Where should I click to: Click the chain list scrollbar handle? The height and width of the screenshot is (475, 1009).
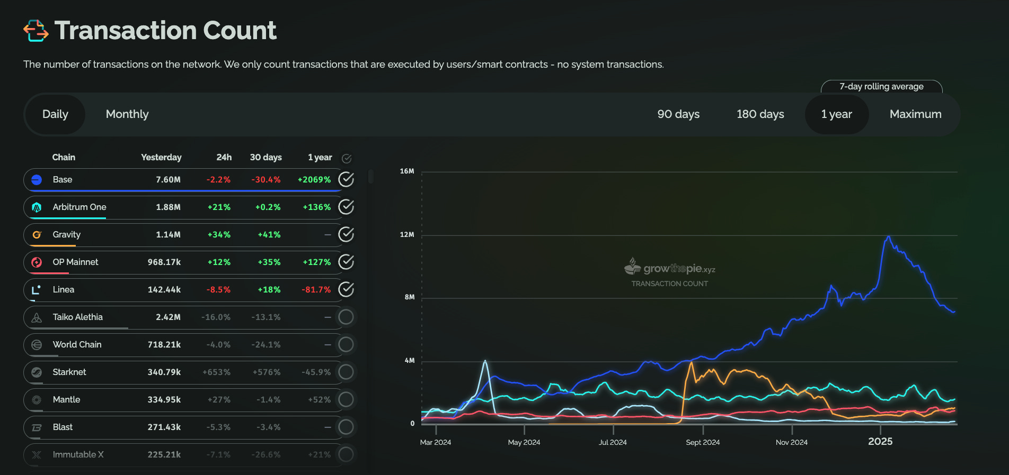pyautogui.click(x=371, y=176)
